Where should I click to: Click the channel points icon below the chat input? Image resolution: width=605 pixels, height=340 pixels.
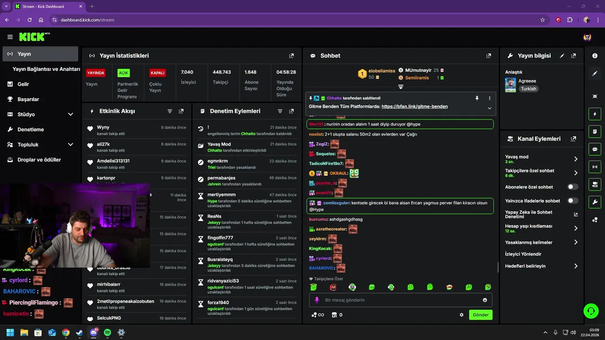[318, 315]
